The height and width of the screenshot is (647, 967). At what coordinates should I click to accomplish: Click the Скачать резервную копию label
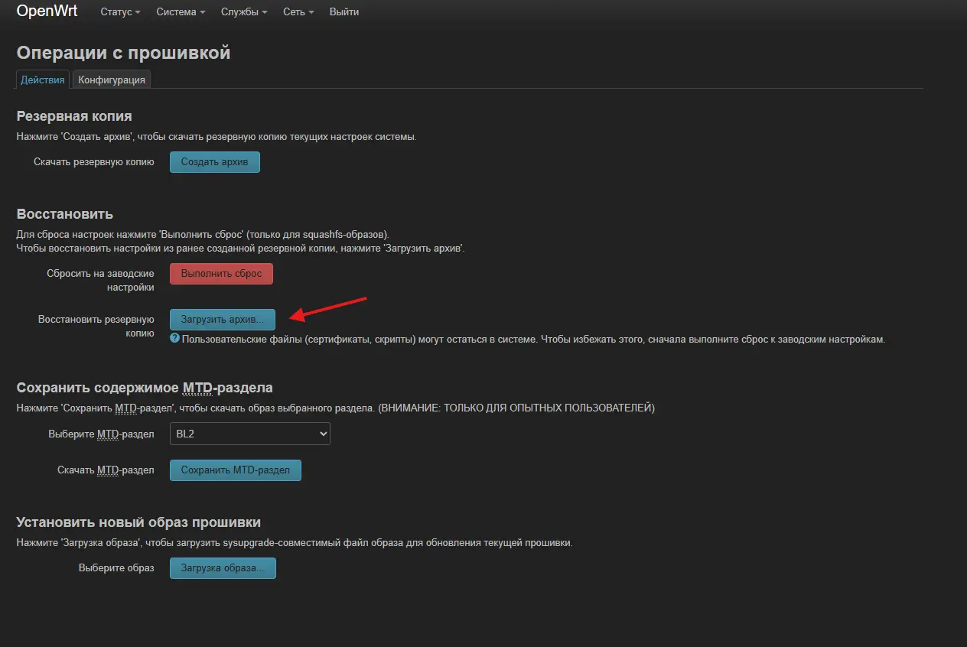click(94, 162)
